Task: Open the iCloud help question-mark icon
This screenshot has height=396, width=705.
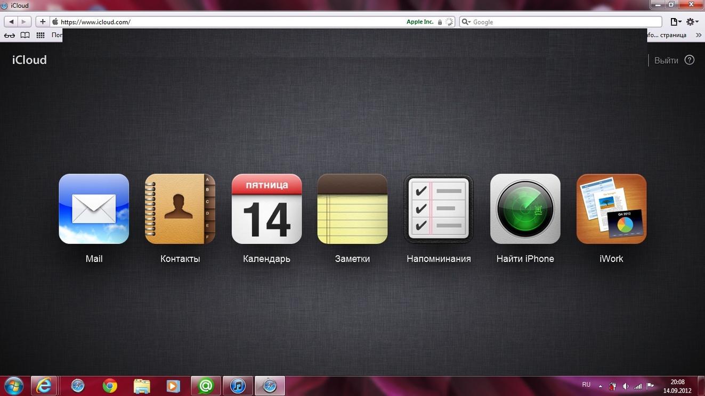Action: point(690,60)
